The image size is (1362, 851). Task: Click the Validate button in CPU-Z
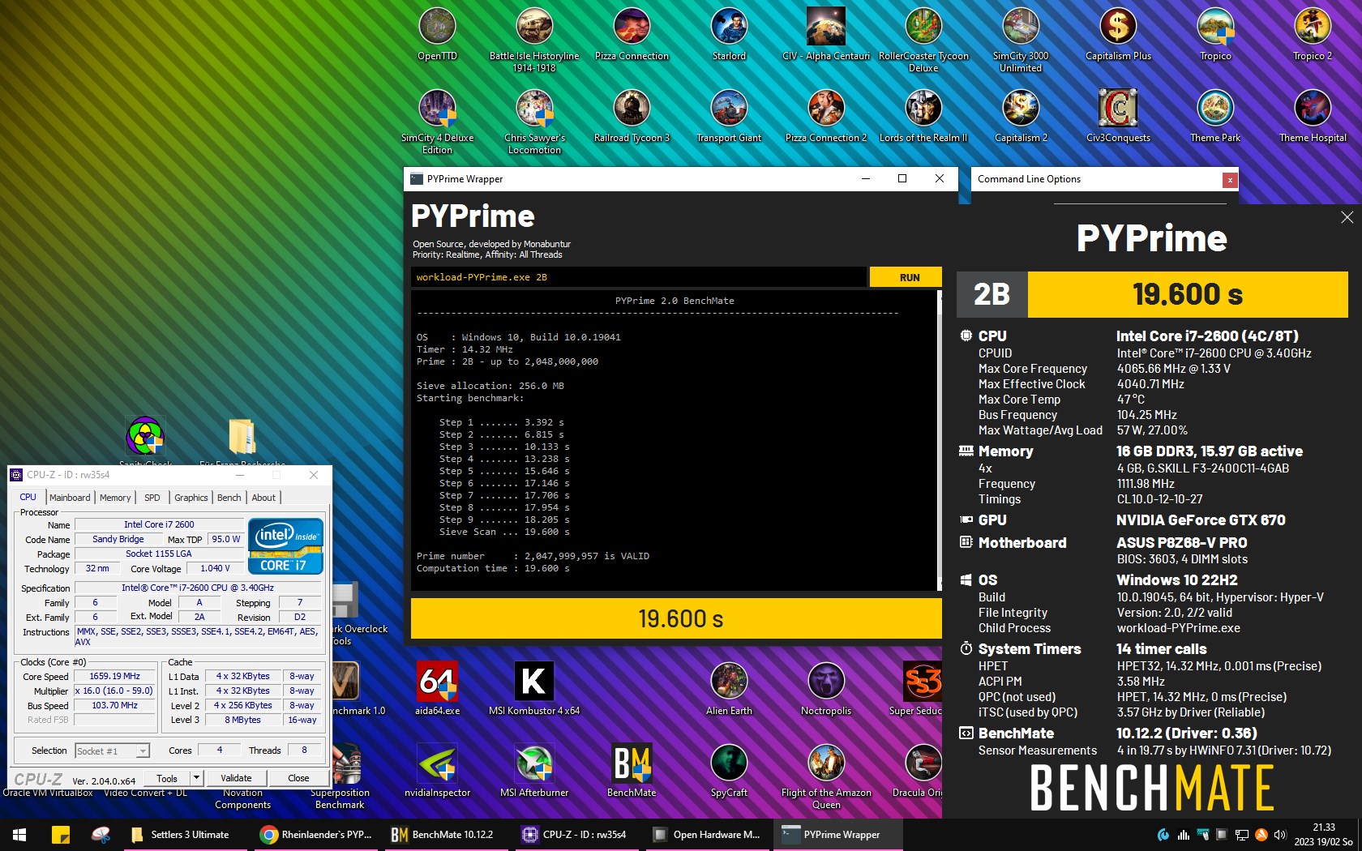(236, 778)
